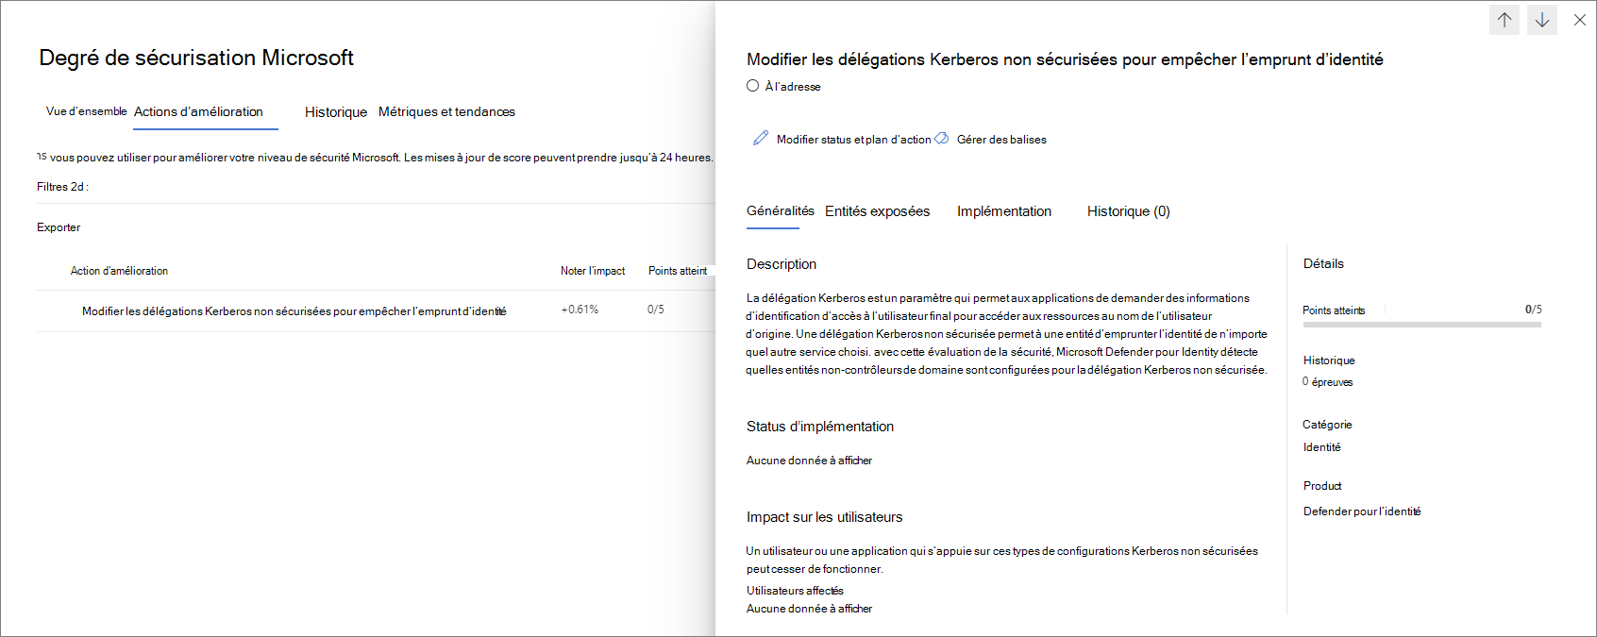Go to previous item with up arrow
This screenshot has width=1597, height=637.
coord(1505,19)
